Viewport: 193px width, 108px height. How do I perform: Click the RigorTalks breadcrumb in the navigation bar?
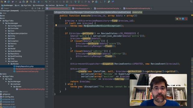pos(26,5)
